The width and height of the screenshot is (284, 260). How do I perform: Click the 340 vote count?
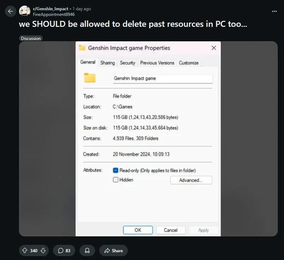34,250
